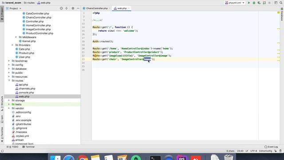Run with coverage icon in toolbar

click(x=259, y=3)
